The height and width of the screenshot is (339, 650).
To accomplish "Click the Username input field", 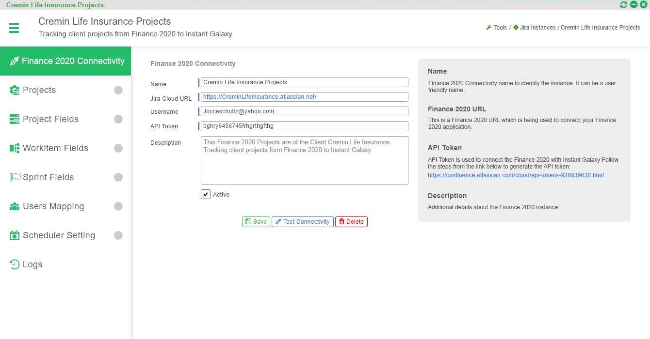I will [x=305, y=111].
